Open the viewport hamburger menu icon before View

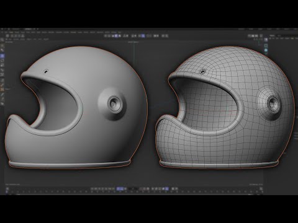[x=7, y=39]
